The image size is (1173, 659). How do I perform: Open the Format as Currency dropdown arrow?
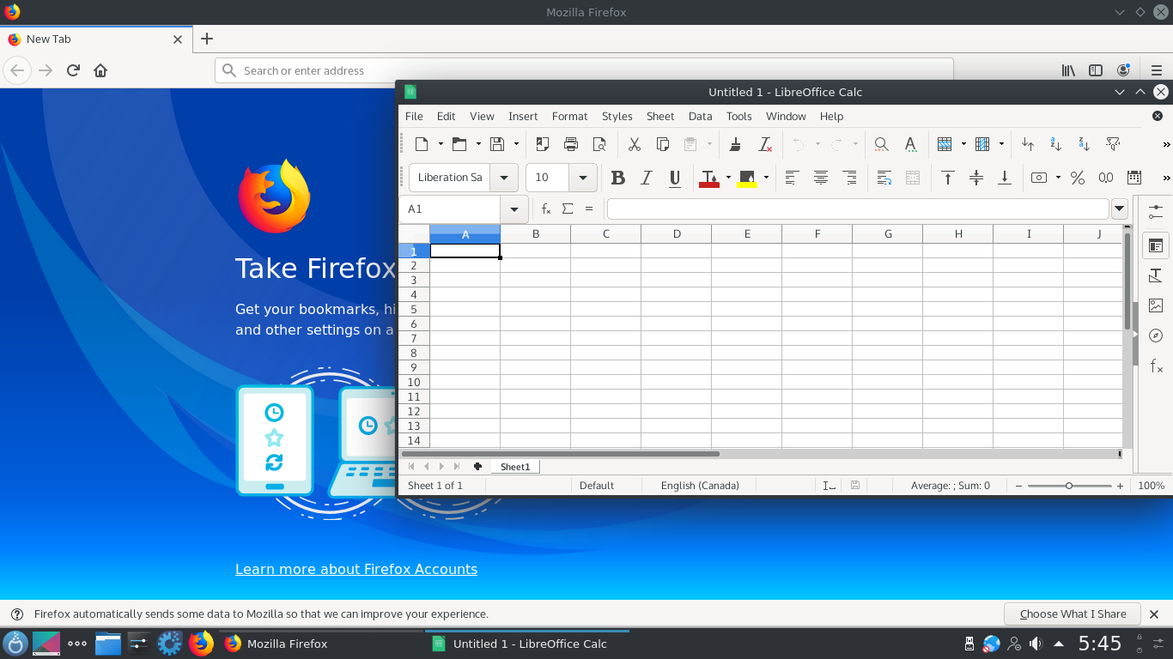1058,178
